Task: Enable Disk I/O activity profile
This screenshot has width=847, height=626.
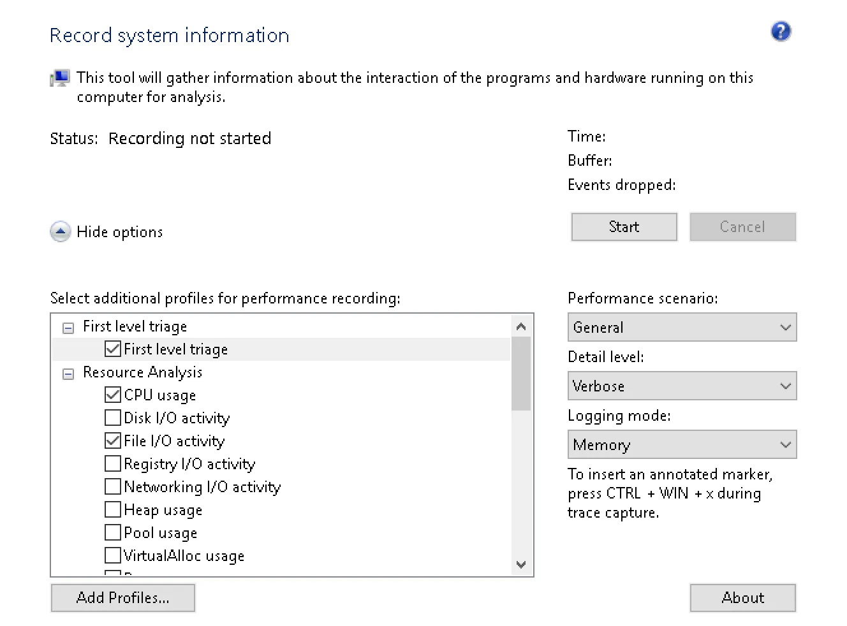Action: pyautogui.click(x=113, y=418)
